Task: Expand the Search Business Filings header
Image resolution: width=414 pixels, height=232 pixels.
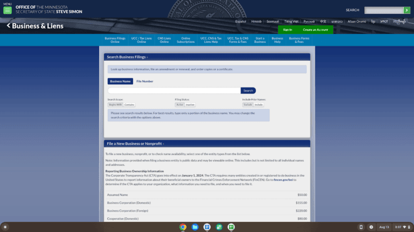Action: 127,56
